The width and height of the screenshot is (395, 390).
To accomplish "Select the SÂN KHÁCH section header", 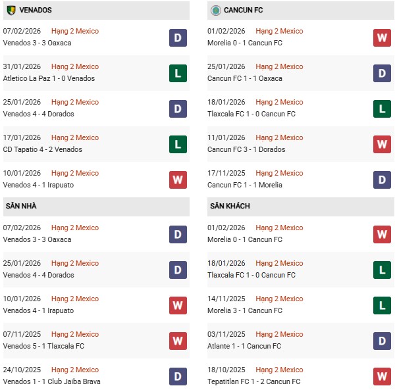I will point(230,207).
